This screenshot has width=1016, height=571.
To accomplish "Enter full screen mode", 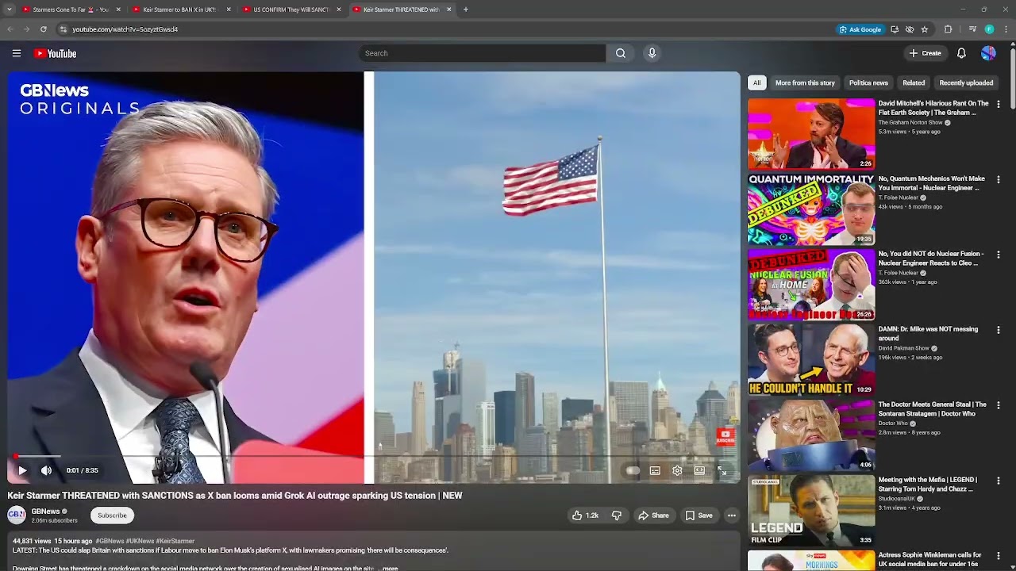I will click(722, 470).
